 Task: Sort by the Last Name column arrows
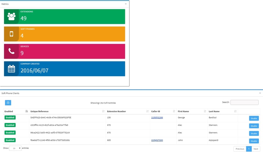point(235,111)
